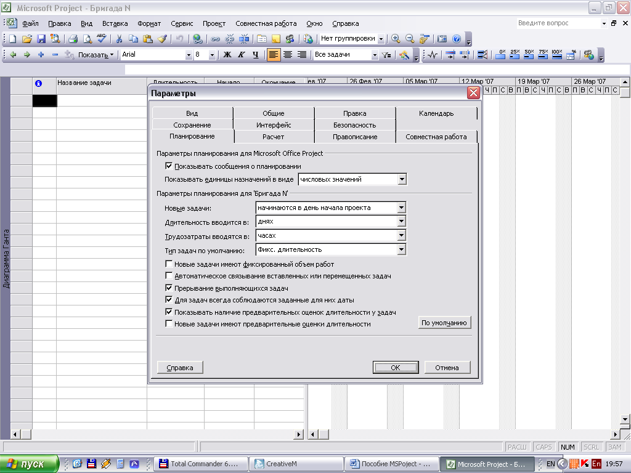The image size is (631, 473).
Task: Click the blue Help question mark icon
Action: pos(457,39)
